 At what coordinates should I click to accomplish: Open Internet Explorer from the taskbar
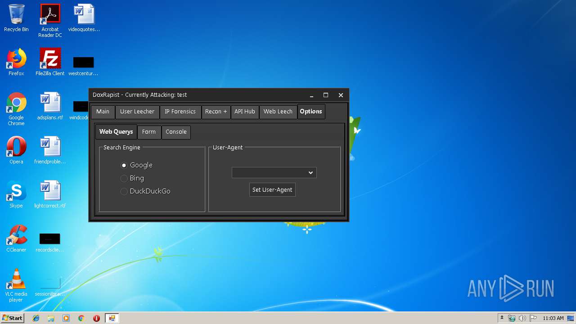[x=36, y=318]
